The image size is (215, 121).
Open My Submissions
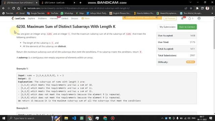pyautogui.click(x=168, y=27)
